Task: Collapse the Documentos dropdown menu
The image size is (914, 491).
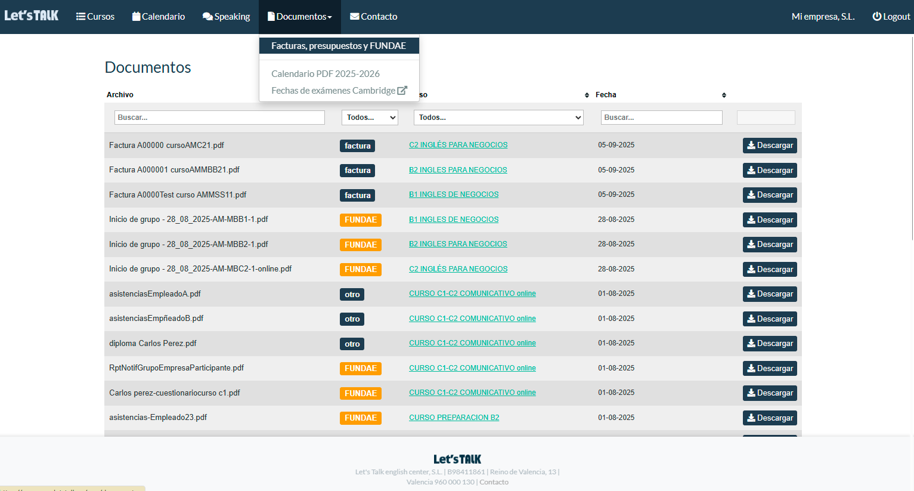Action: point(300,17)
